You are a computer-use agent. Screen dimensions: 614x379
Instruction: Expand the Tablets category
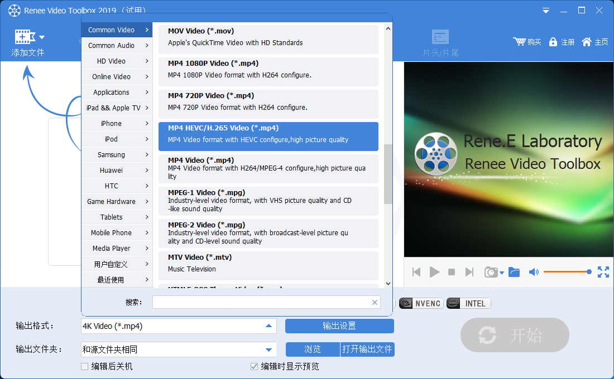tap(117, 217)
